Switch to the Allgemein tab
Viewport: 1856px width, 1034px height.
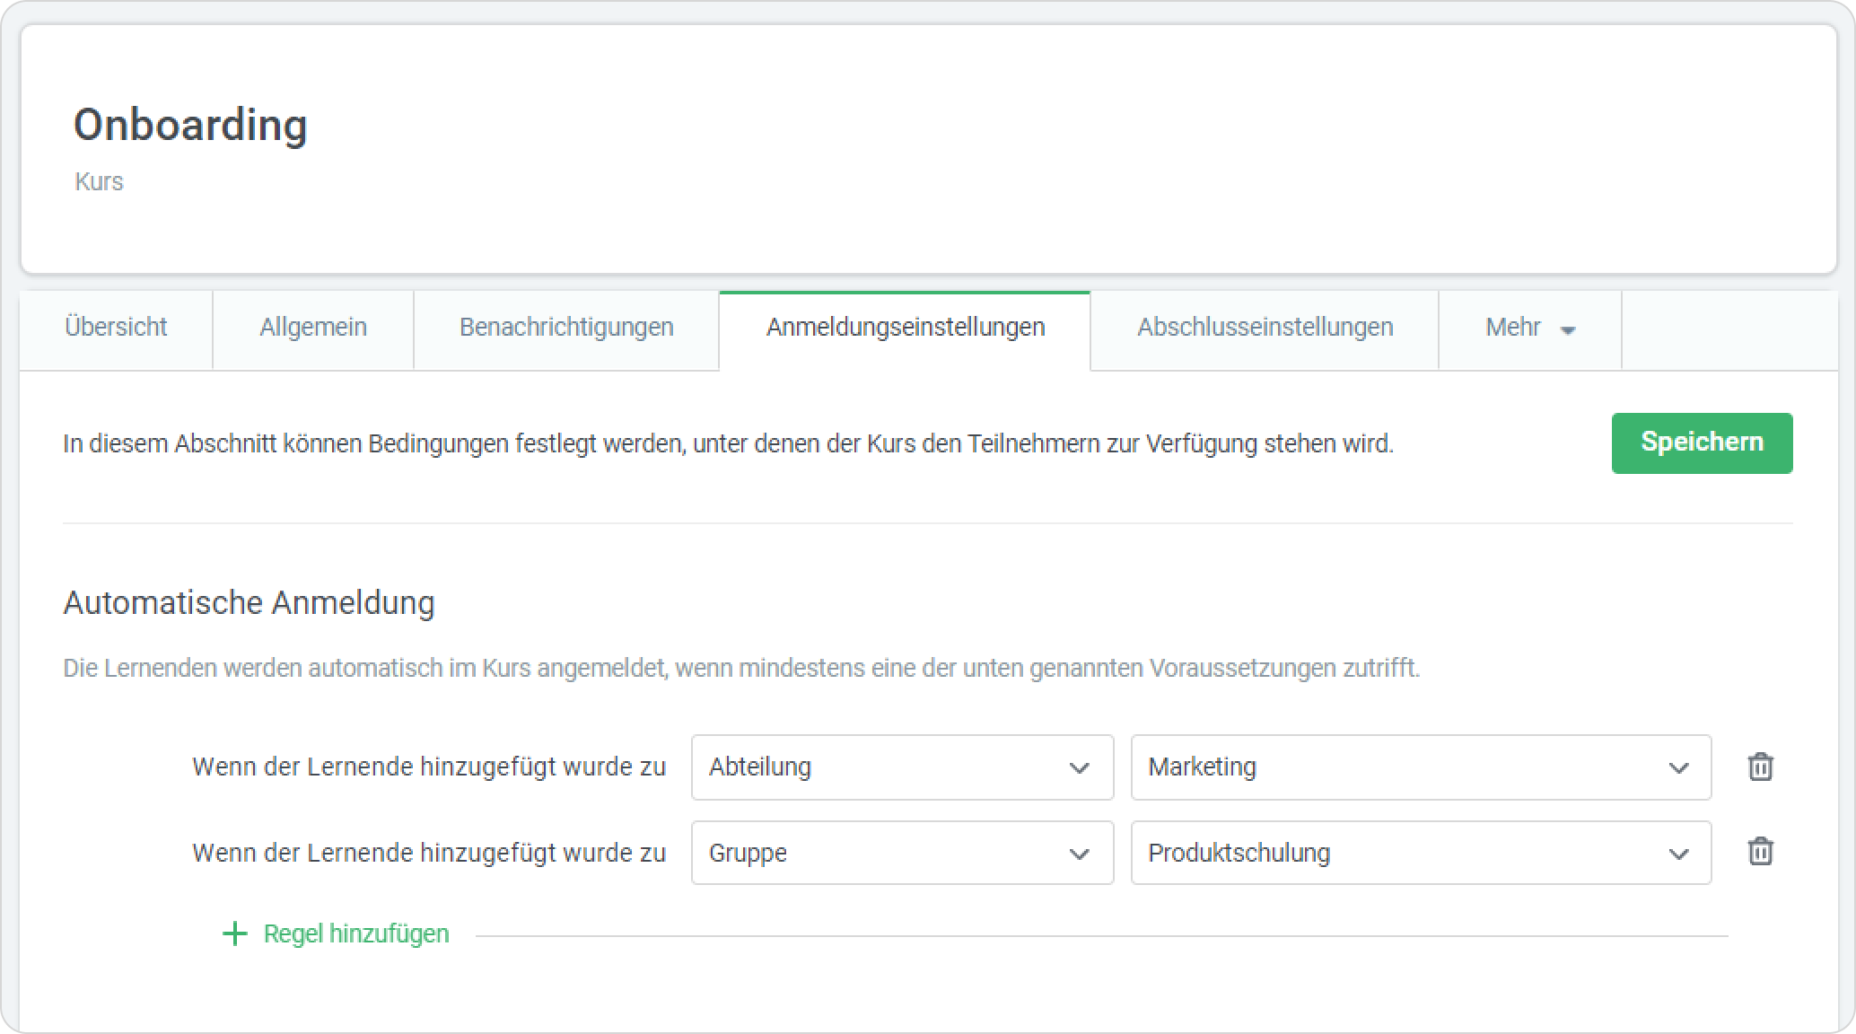313,328
